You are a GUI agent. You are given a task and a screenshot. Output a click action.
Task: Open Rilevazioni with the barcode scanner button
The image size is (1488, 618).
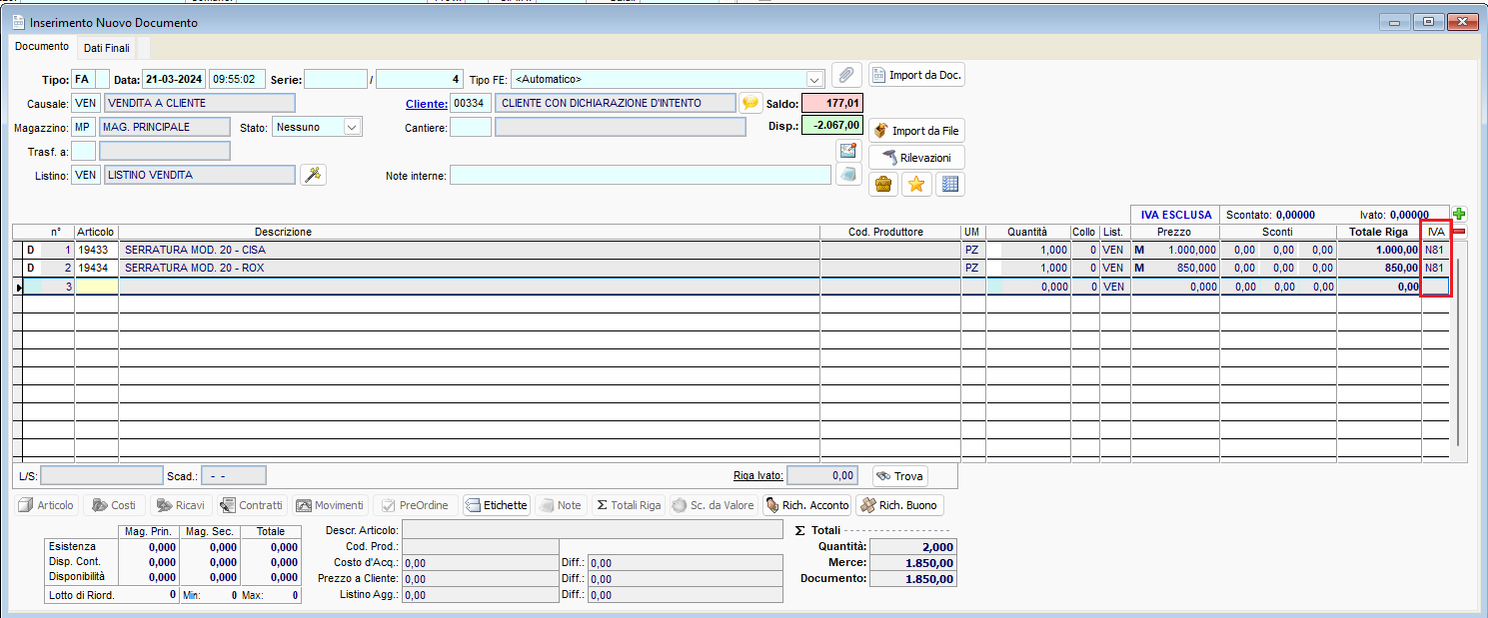[915, 157]
